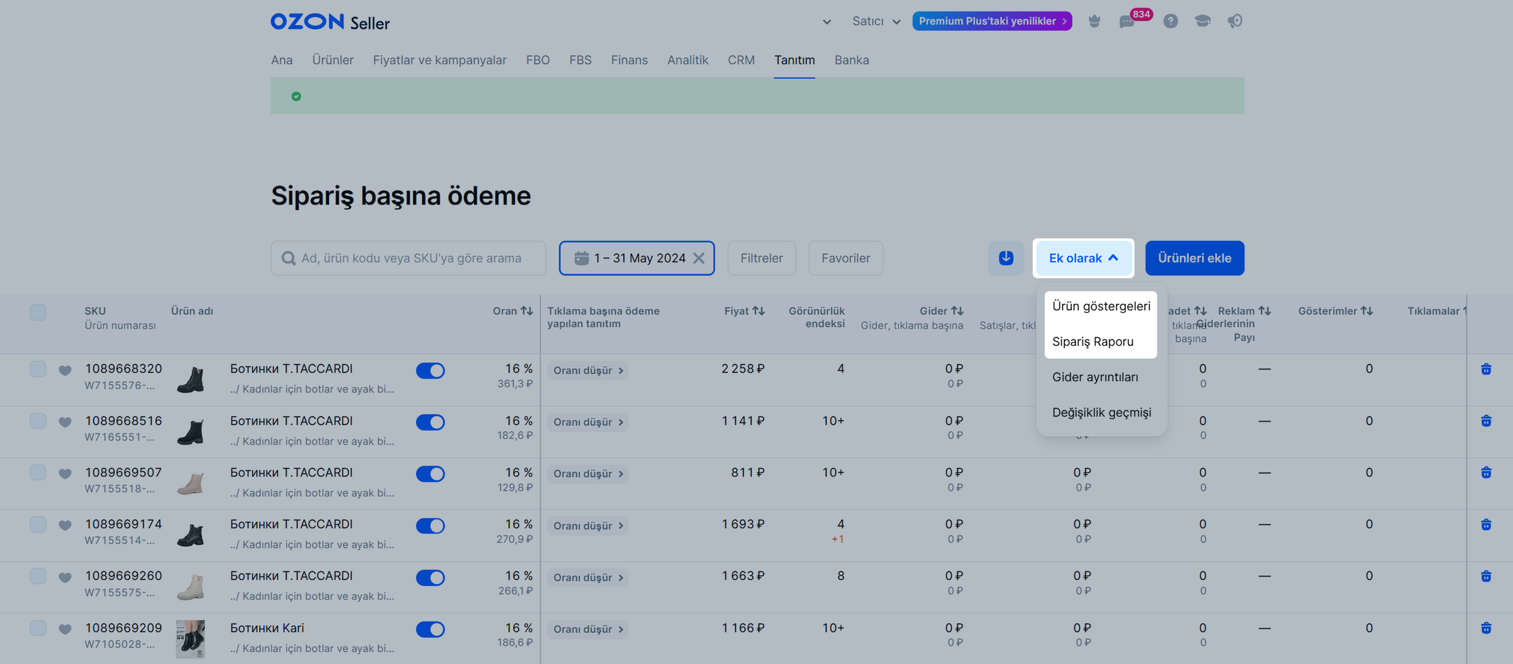Switch to the Finans tab
Screen dimensions: 1513x664
tap(629, 60)
